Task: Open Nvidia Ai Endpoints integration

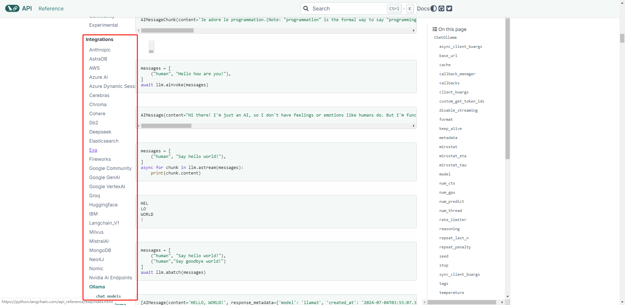Action: click(x=111, y=278)
